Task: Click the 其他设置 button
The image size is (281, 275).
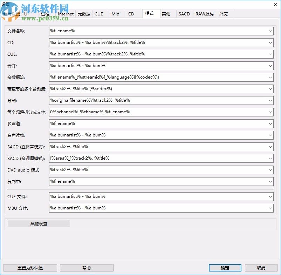Action: (38, 223)
